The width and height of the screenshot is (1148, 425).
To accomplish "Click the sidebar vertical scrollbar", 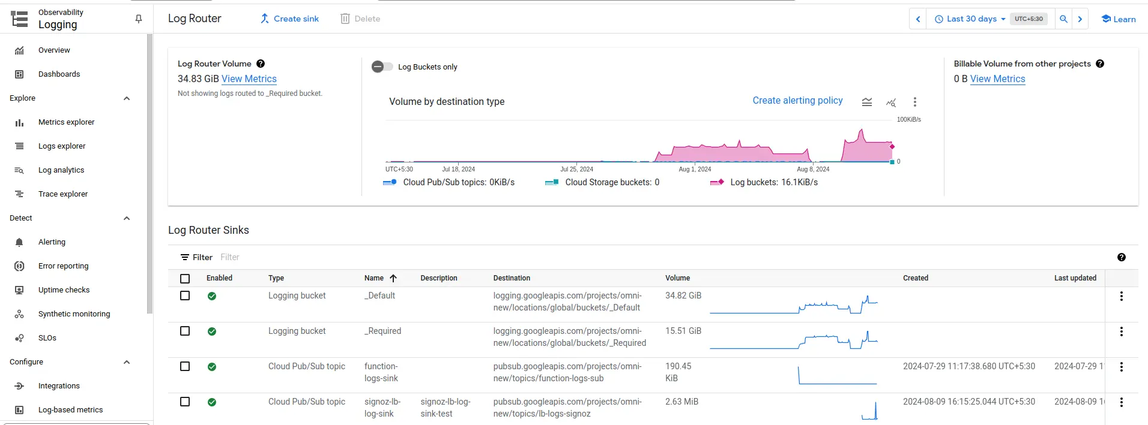I will (x=150, y=174).
